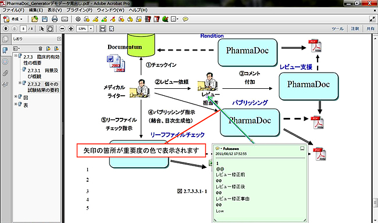Image resolution: width=378 pixels, height=223 pixels.
Task: Send the file with the envelope icon
Action: coord(65,19)
